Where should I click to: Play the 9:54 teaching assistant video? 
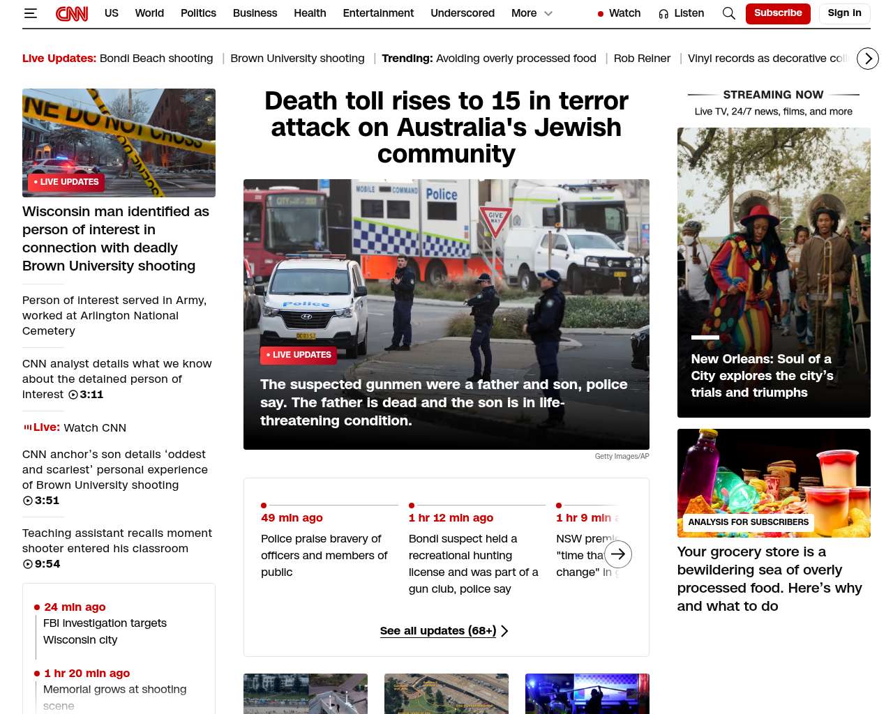point(28,564)
